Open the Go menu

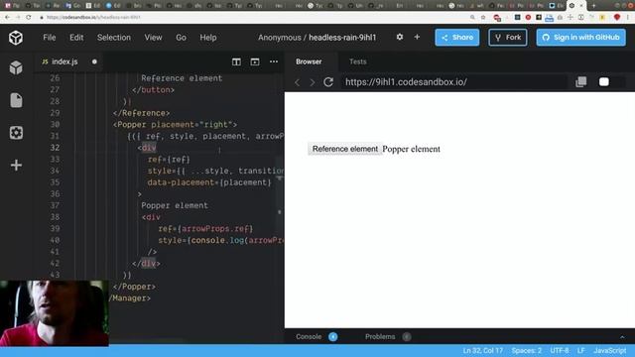coord(181,38)
